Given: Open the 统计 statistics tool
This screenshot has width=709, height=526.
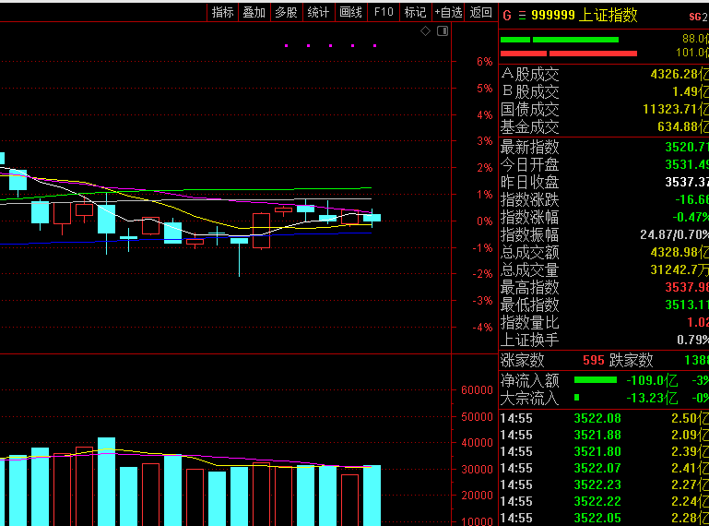Looking at the screenshot, I should click(x=318, y=12).
